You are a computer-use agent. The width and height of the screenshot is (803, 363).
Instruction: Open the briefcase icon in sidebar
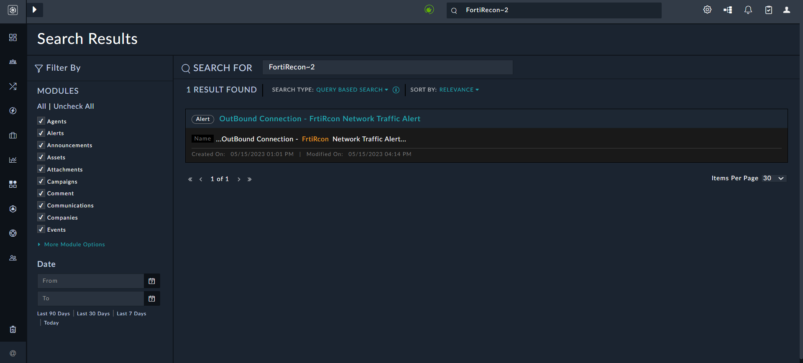tap(13, 135)
